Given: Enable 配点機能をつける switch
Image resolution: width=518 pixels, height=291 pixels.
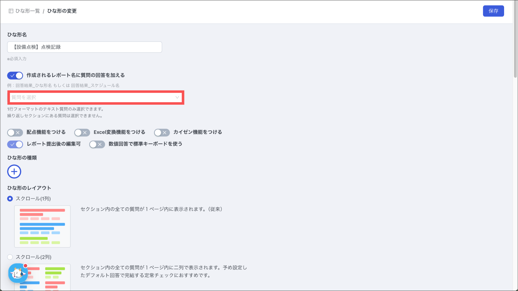Looking at the screenshot, I should point(15,132).
